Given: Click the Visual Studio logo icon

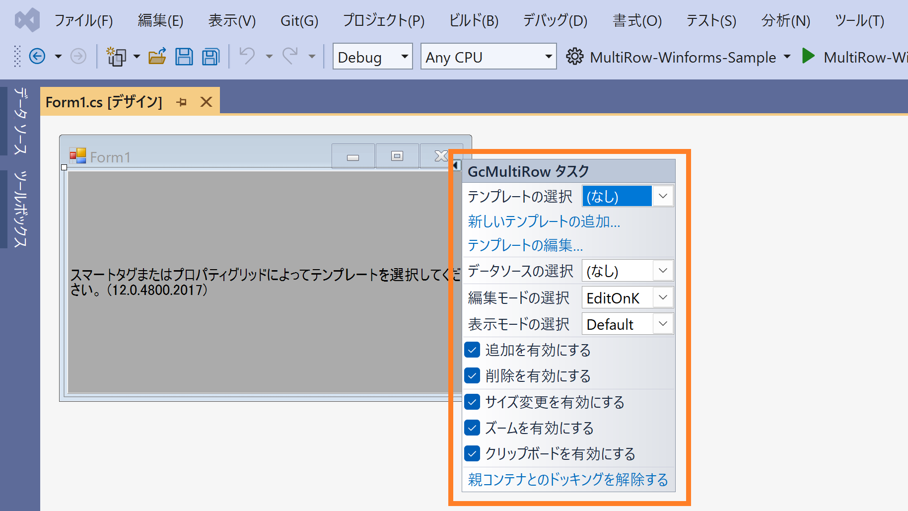Looking at the screenshot, I should [x=27, y=20].
